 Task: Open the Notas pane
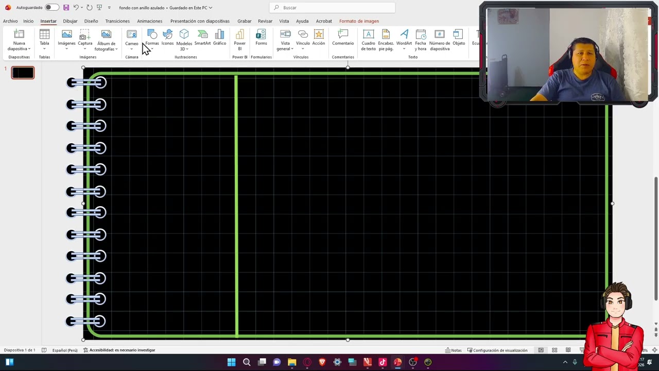pos(454,350)
